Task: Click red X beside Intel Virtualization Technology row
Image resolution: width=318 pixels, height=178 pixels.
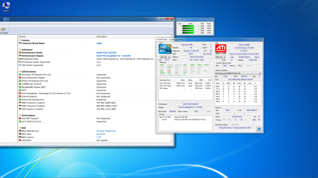Action: point(20,93)
